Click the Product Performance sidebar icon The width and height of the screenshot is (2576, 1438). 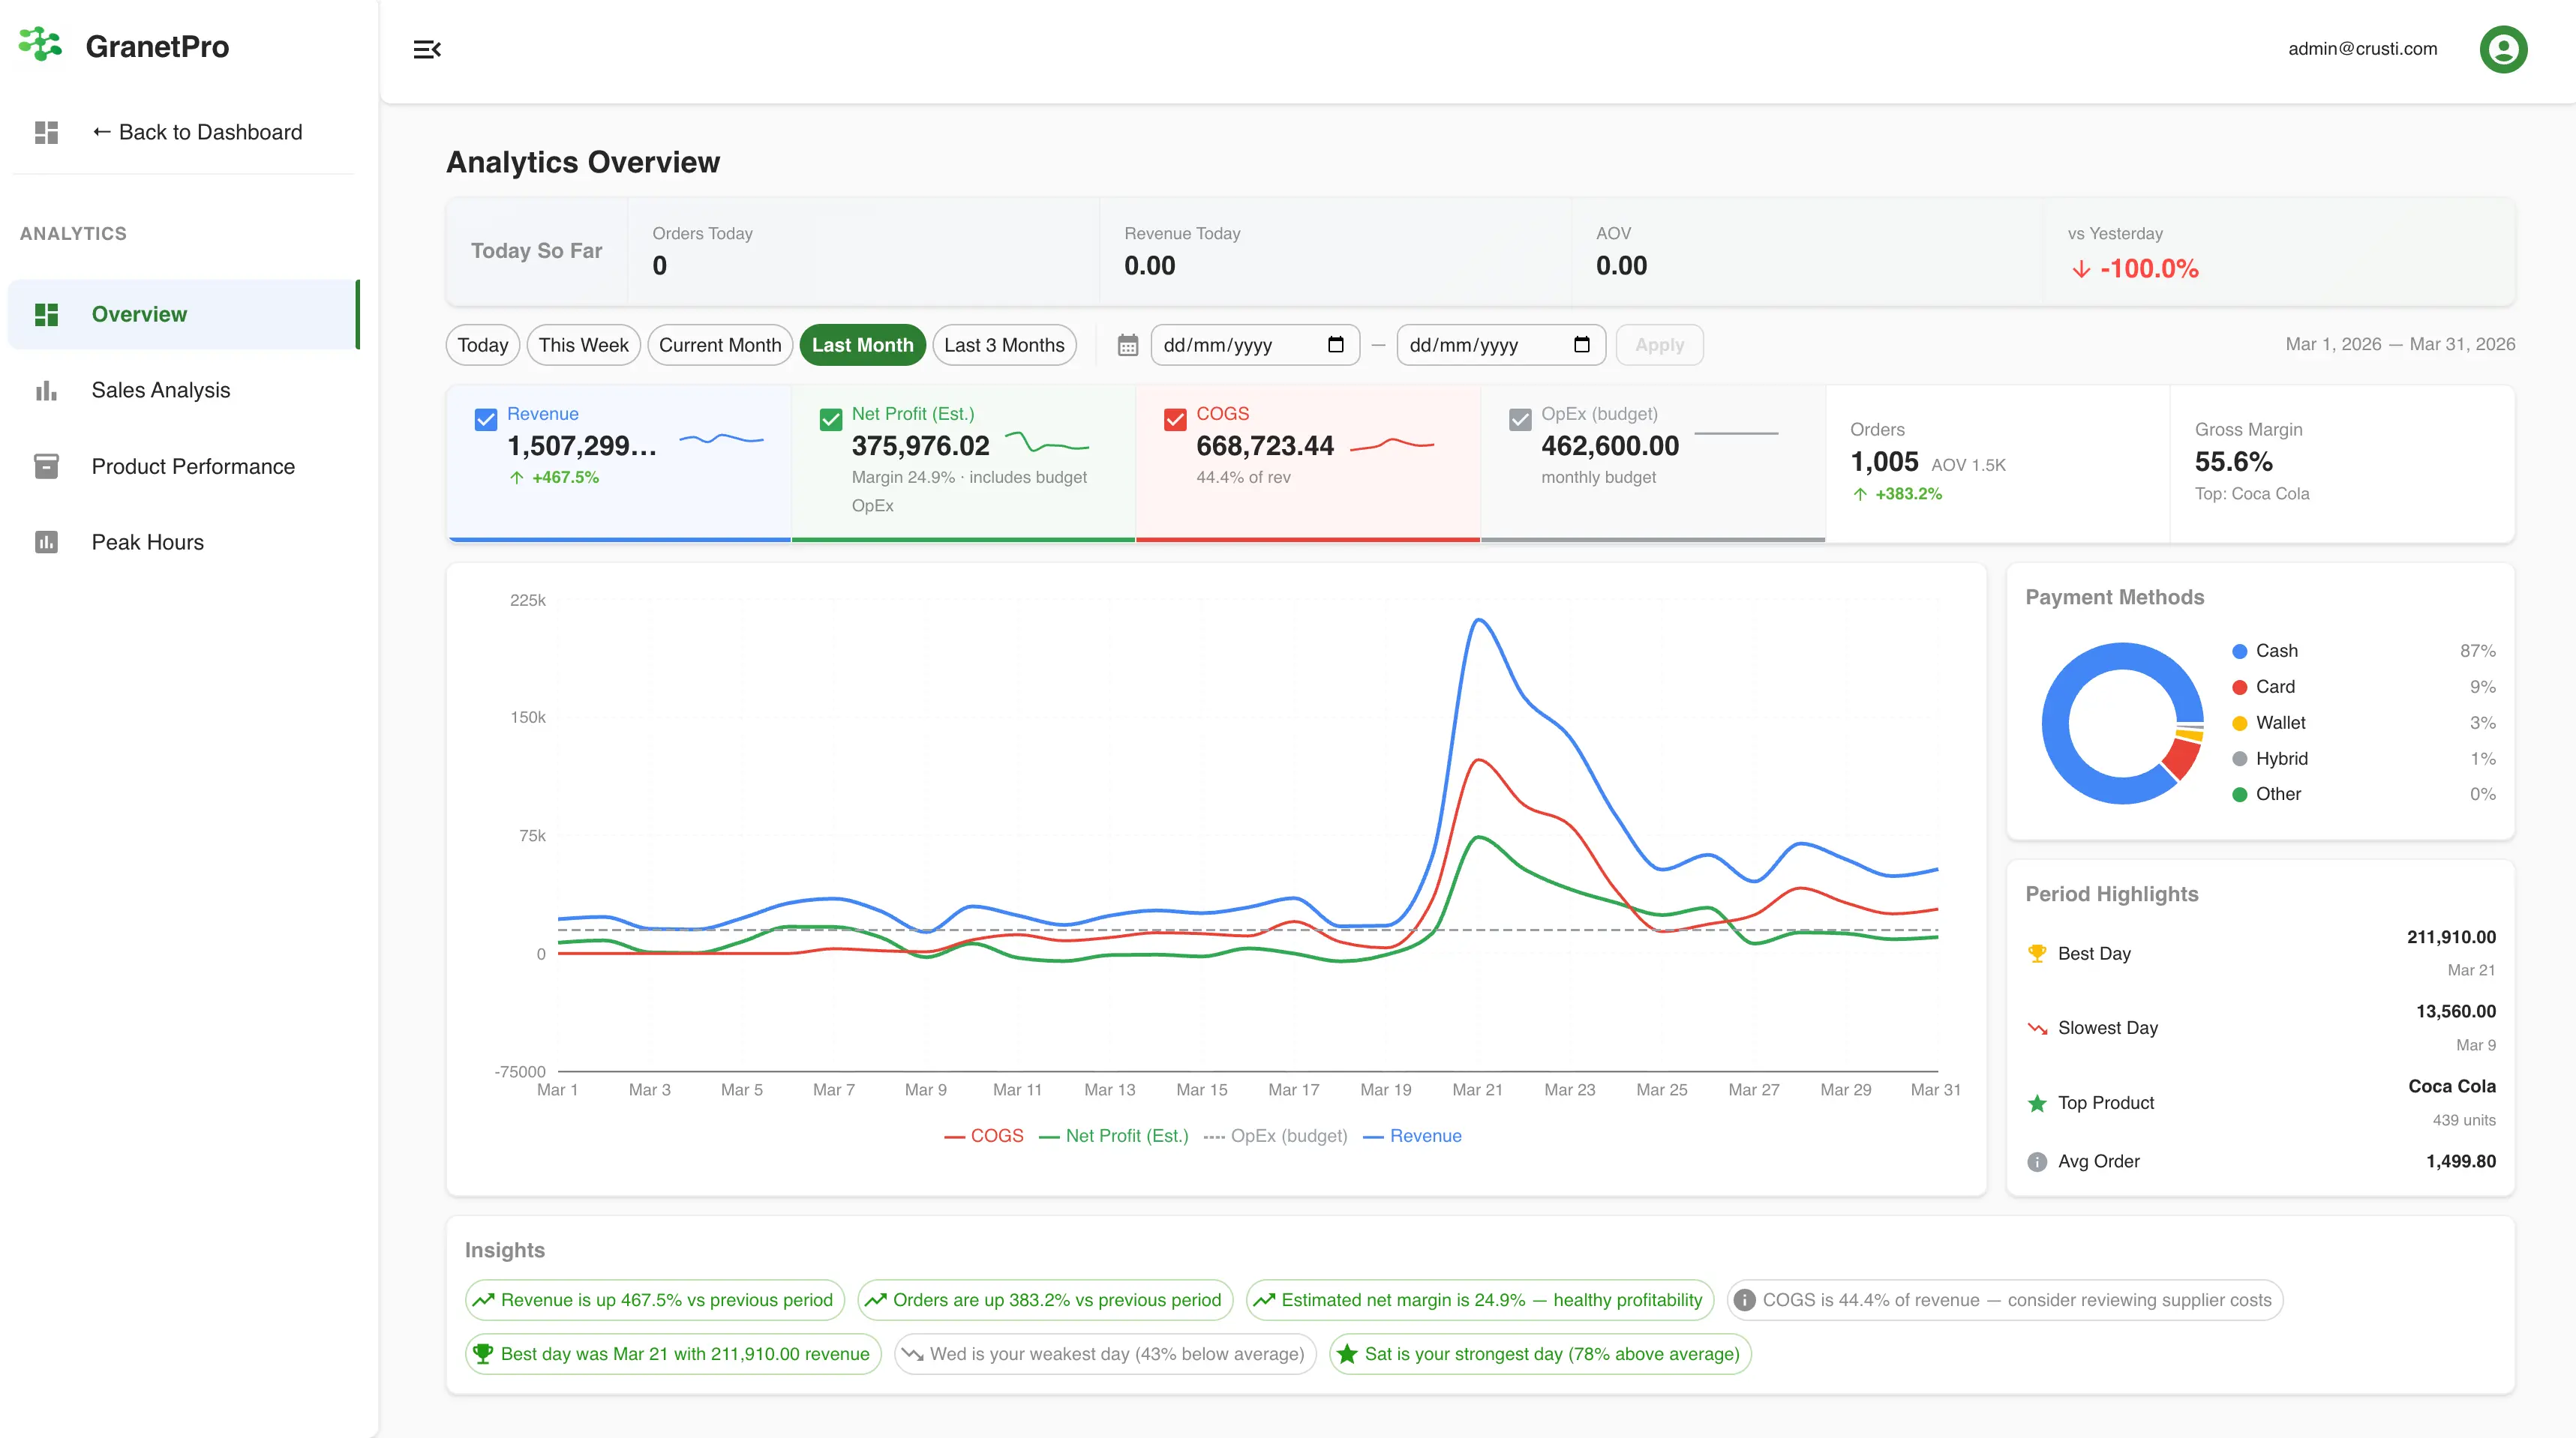pyautogui.click(x=46, y=466)
